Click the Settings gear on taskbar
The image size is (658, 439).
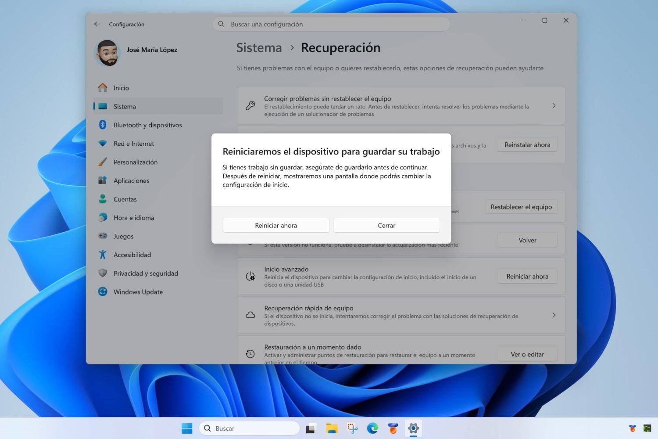click(413, 428)
